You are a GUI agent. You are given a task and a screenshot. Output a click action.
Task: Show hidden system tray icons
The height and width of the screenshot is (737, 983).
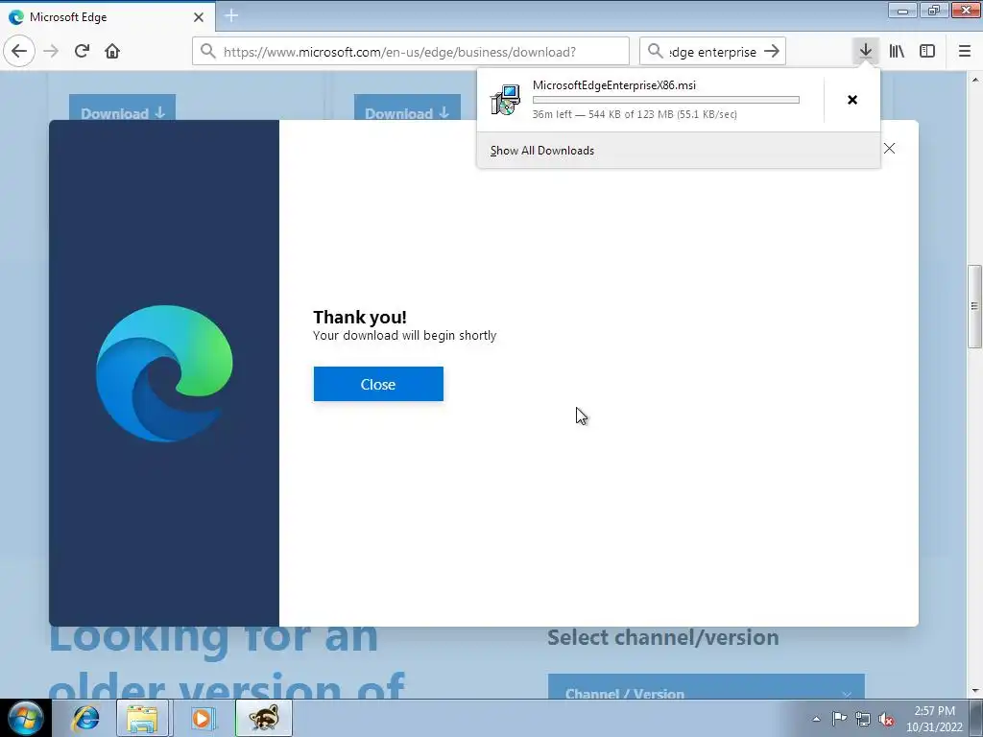(x=816, y=719)
